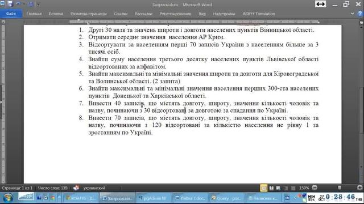Open the Вид ribbon tab
364x204 pixels.
[202, 14]
